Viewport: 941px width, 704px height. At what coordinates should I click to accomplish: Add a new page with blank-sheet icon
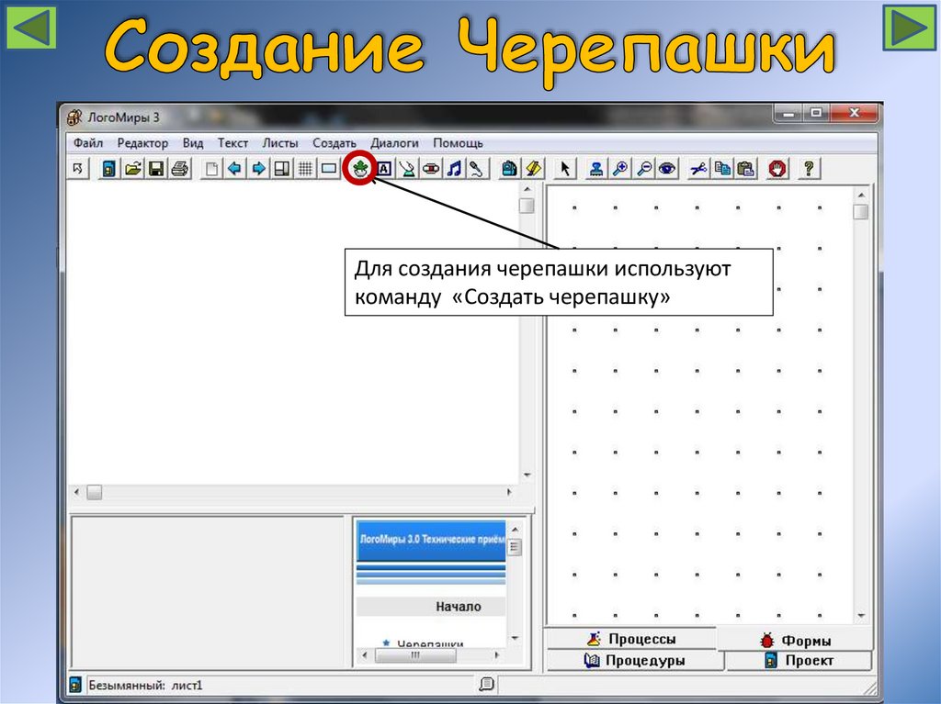pos(210,169)
